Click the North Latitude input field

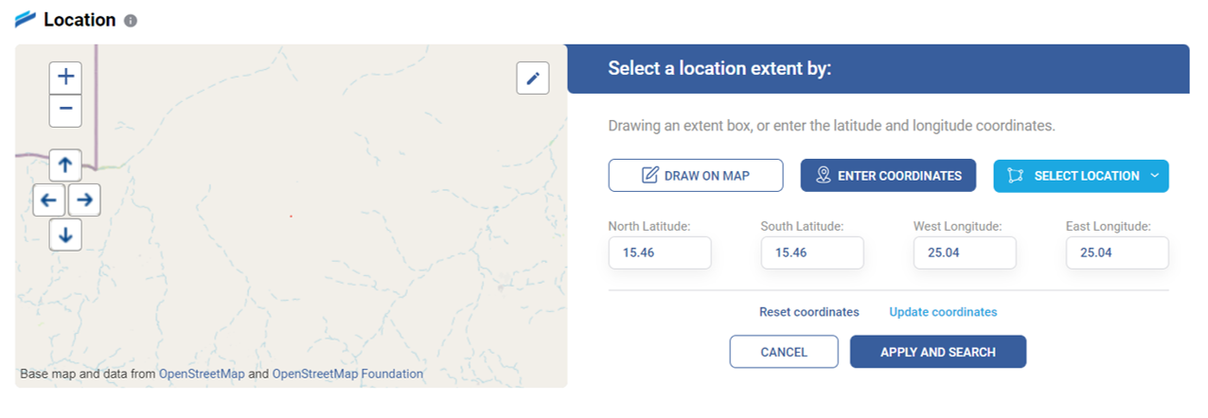pos(660,253)
